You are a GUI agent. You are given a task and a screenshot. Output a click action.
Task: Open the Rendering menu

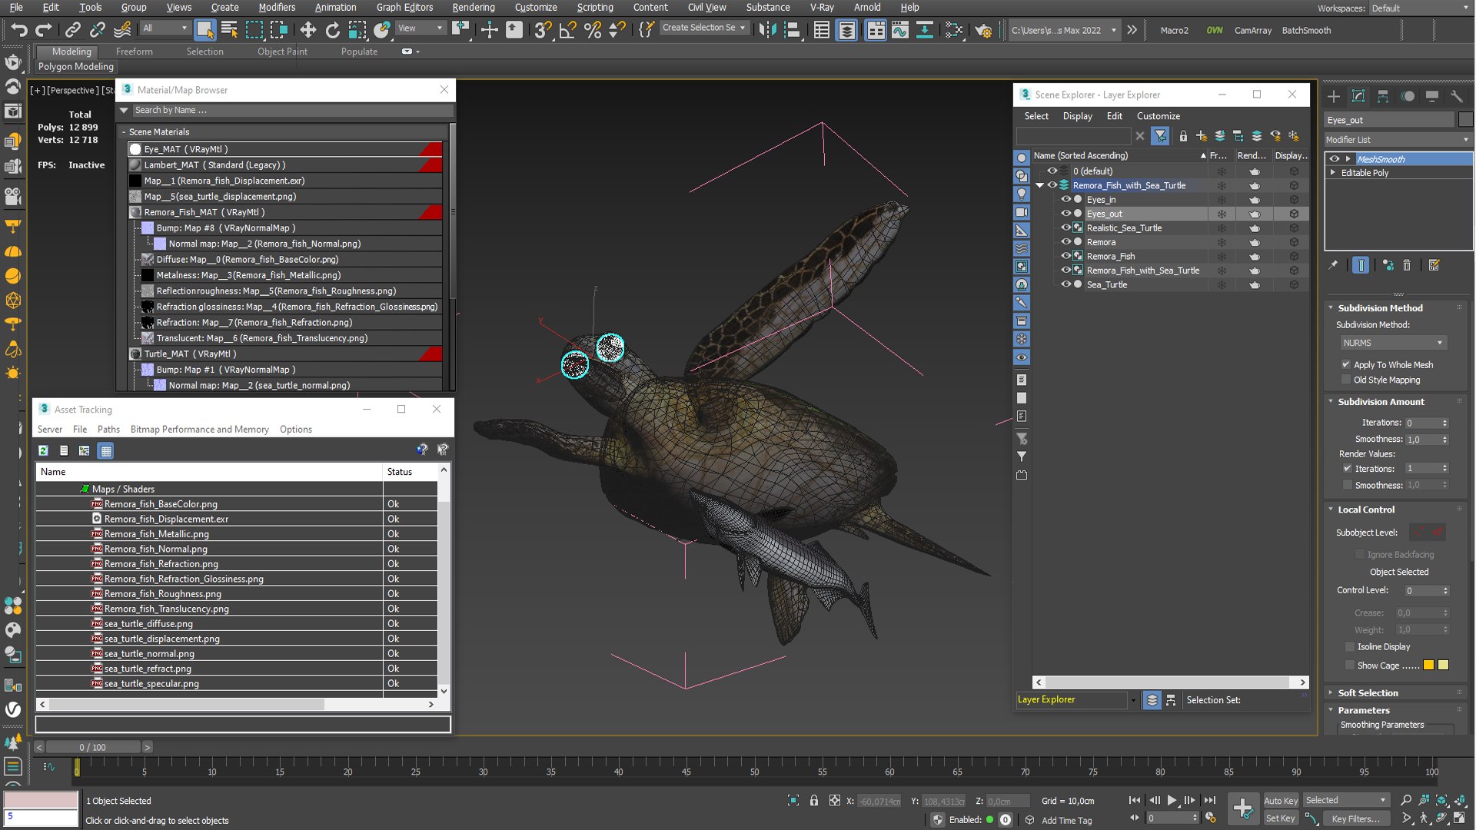click(x=474, y=7)
